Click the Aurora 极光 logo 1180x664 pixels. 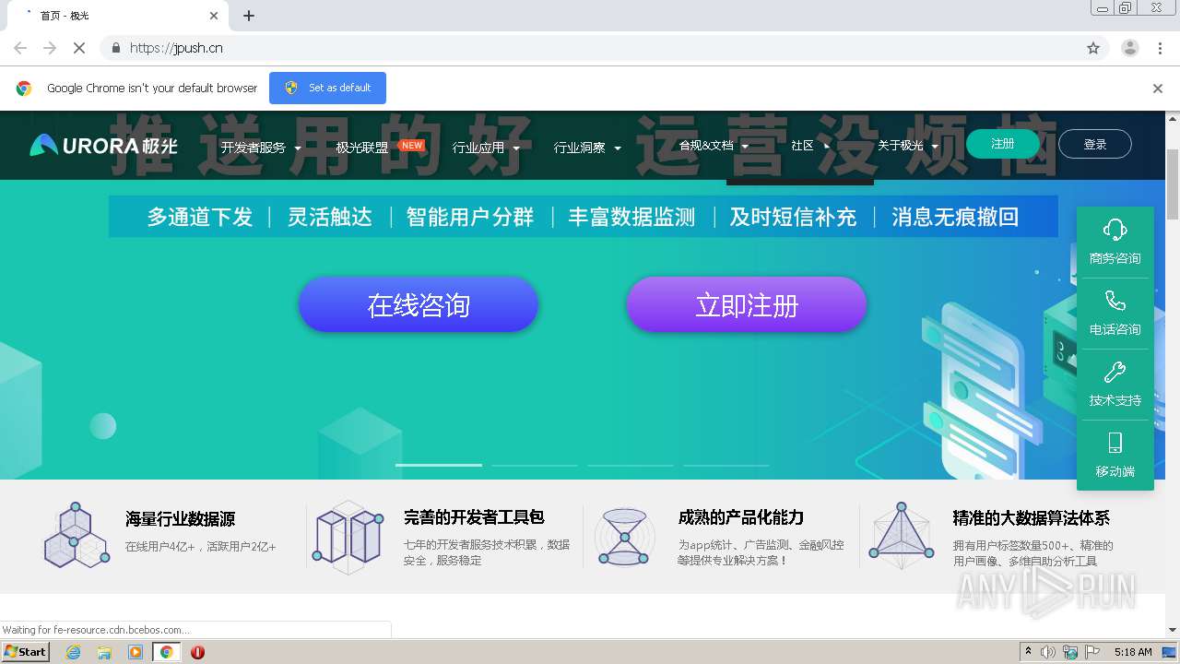103,145
